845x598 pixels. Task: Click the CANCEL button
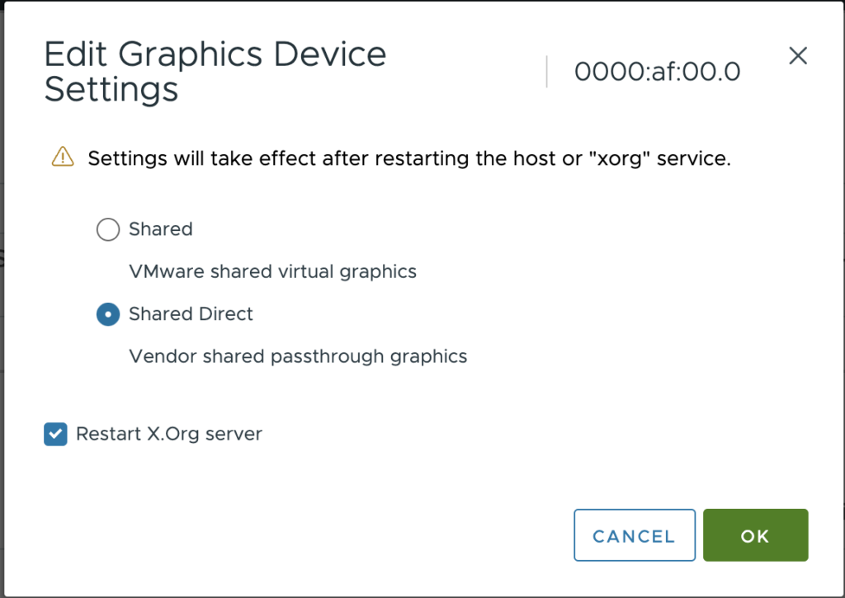[x=634, y=536]
